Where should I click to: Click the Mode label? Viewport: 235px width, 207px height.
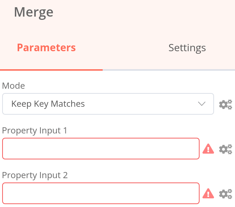coord(13,86)
